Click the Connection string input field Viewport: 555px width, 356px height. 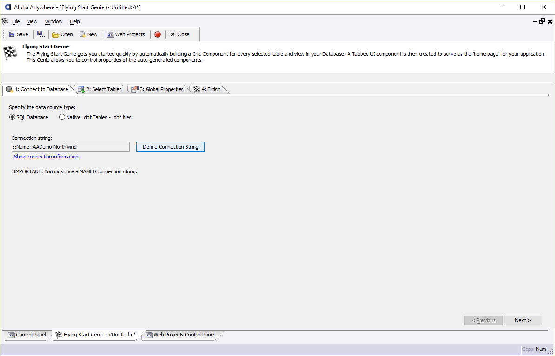pos(71,147)
